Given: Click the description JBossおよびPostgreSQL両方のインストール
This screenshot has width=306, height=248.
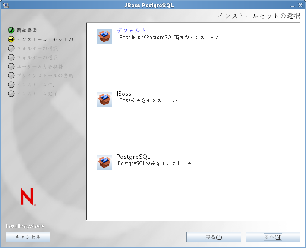Looking at the screenshot, I should click(169, 37).
